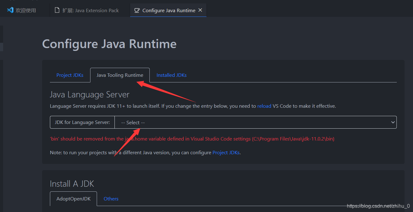Click the Install A JDK heading

point(72,184)
